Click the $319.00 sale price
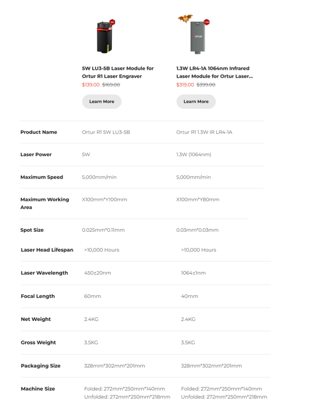This screenshot has height=414, width=320. click(185, 85)
